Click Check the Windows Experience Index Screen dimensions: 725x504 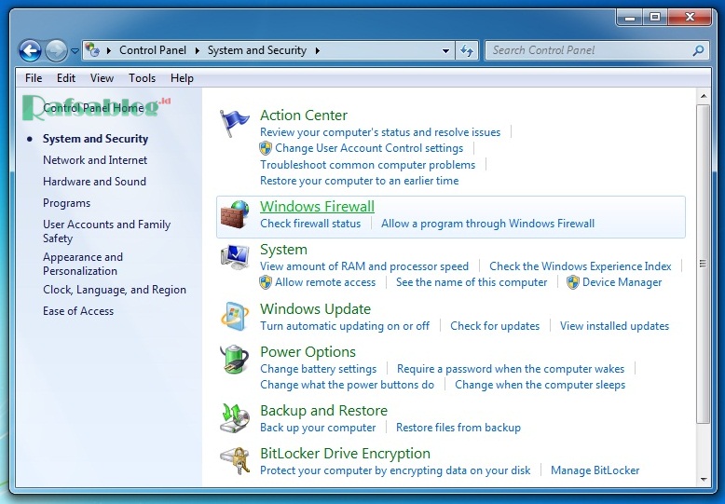pos(581,266)
